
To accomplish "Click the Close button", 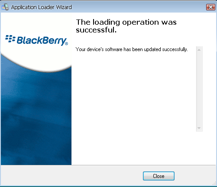I will coord(159,176).
